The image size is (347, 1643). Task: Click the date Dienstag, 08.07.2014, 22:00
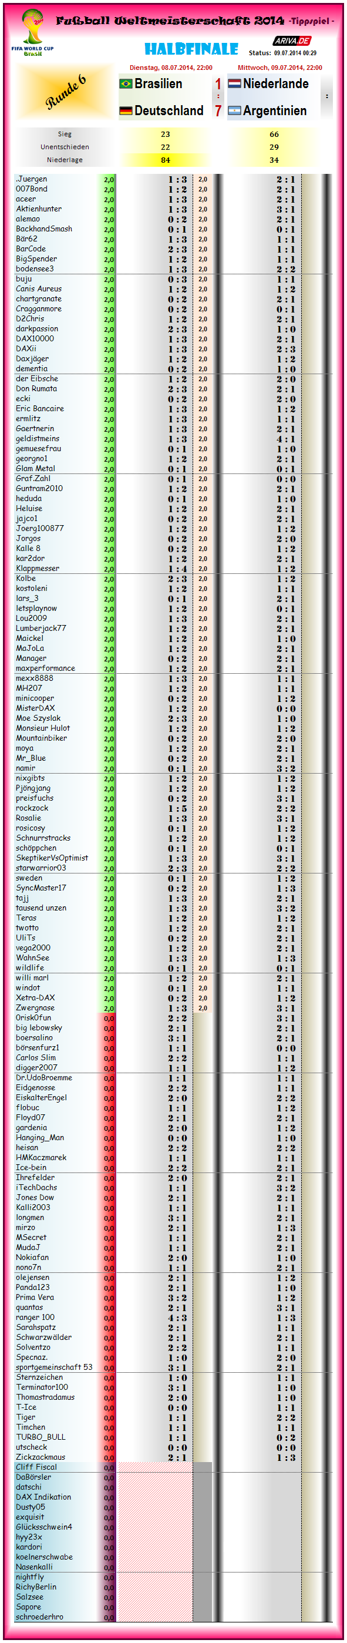point(171,68)
